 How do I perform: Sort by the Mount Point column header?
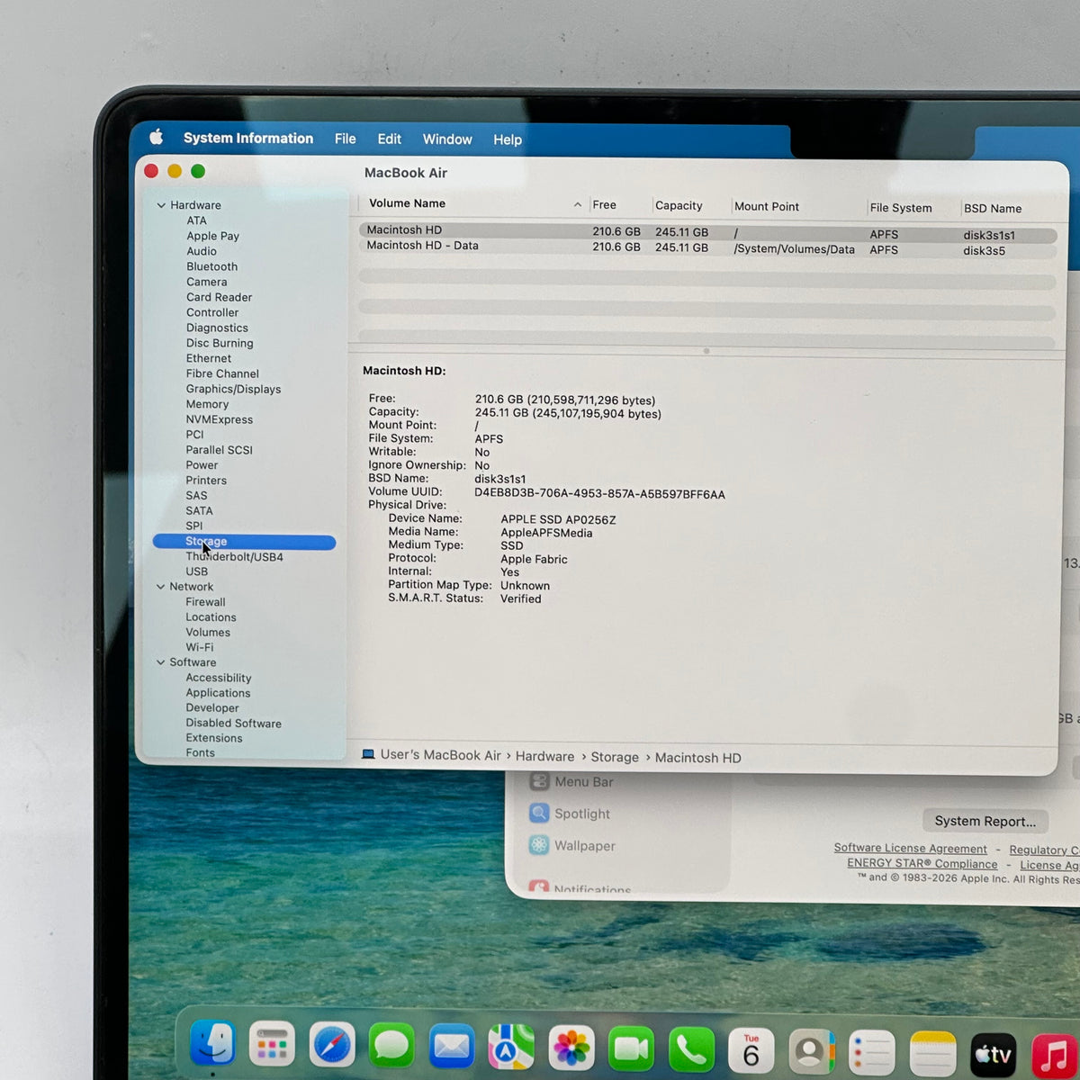point(767,206)
